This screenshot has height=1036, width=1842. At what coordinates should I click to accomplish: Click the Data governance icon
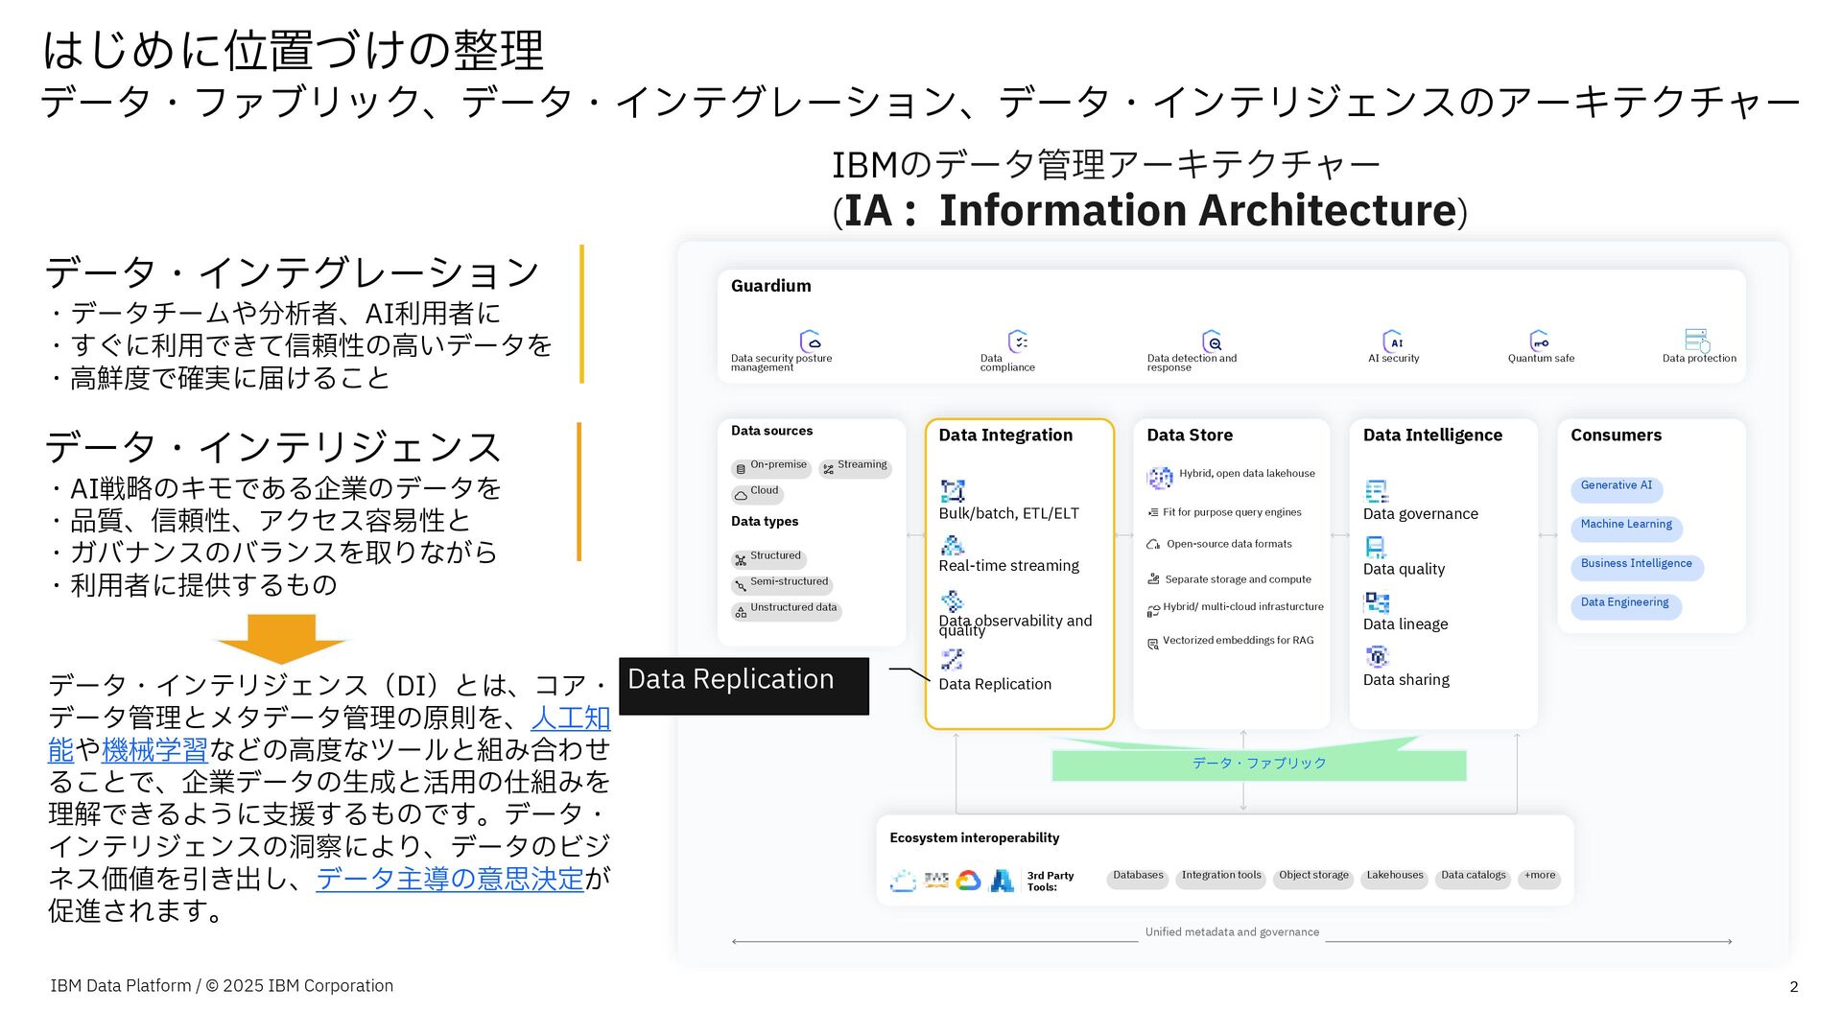pyautogui.click(x=1376, y=491)
